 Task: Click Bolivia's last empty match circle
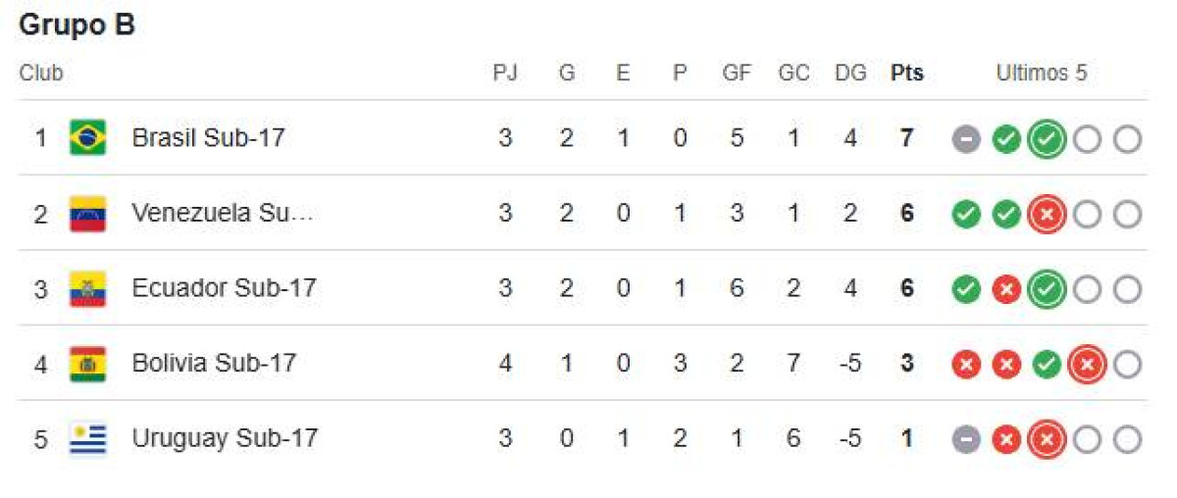[x=1127, y=365]
